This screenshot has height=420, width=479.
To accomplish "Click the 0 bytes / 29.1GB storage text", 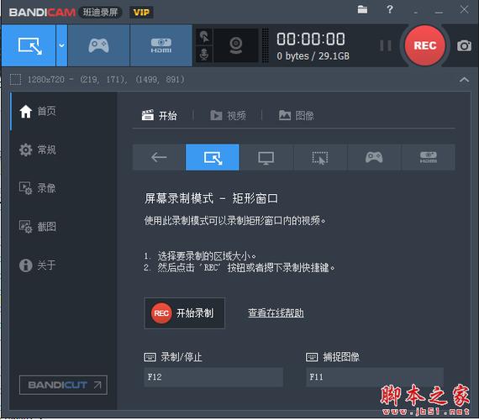I will [x=313, y=56].
